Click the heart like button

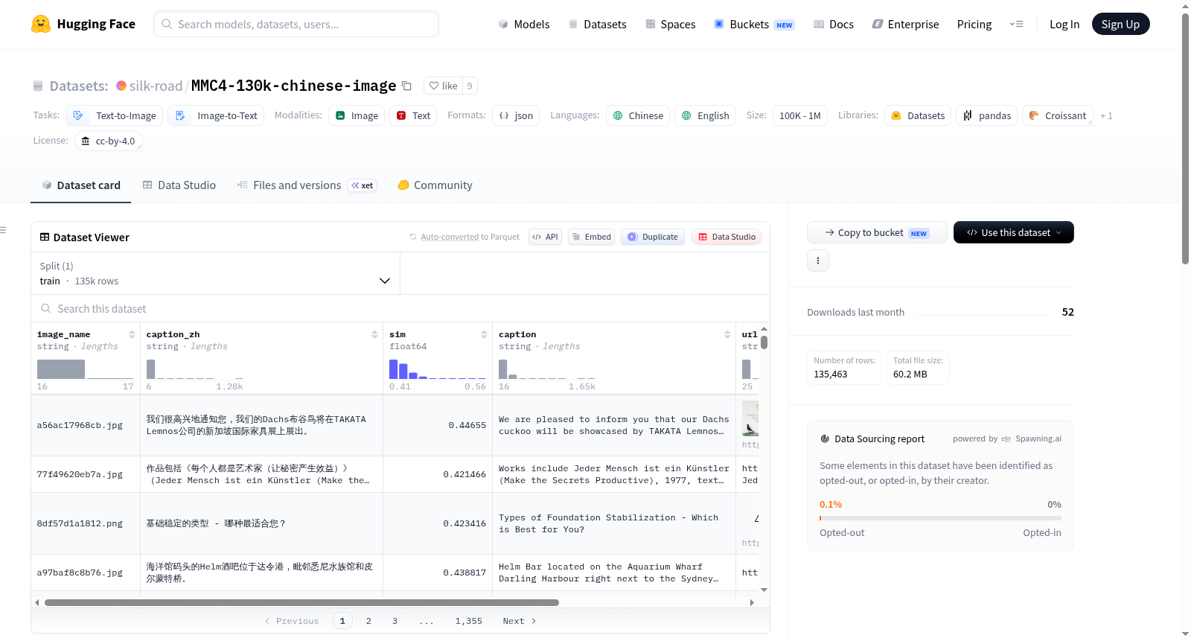click(x=443, y=86)
